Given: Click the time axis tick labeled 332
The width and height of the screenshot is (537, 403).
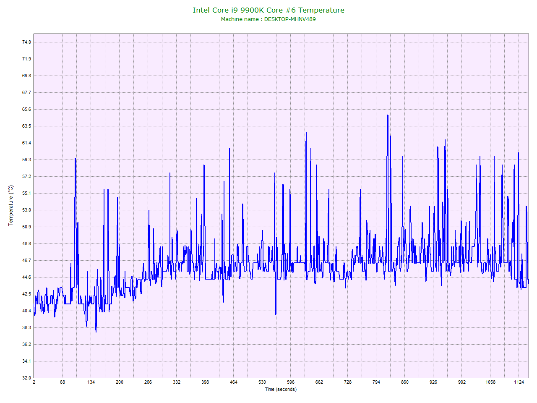Looking at the screenshot, I should pos(177,382).
